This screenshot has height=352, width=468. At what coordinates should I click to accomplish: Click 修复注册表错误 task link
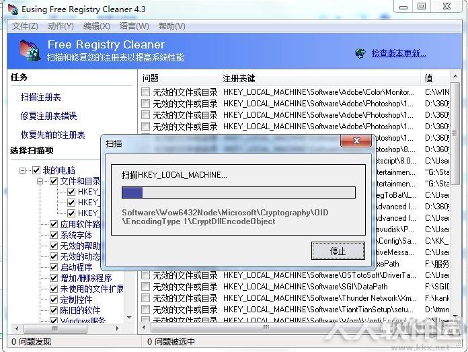tap(48, 116)
